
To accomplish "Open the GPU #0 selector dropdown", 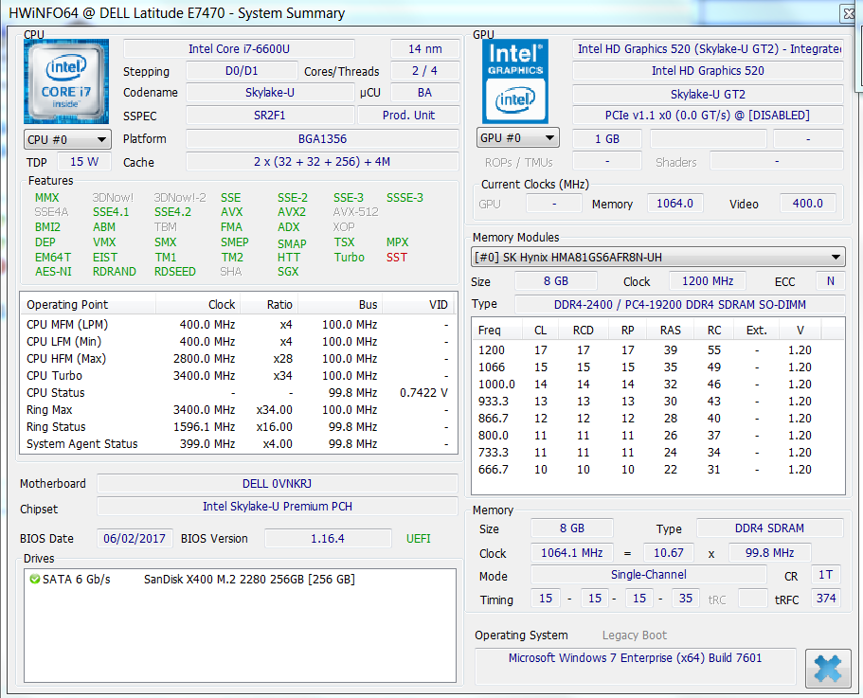I will click(x=517, y=139).
